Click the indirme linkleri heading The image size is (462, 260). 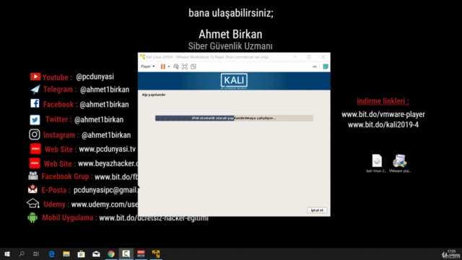coord(383,101)
